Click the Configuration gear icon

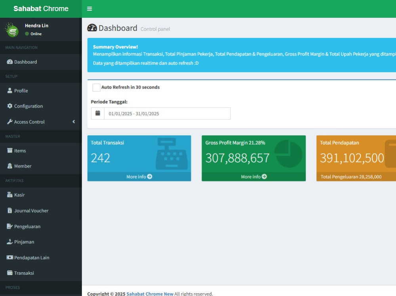point(10,106)
